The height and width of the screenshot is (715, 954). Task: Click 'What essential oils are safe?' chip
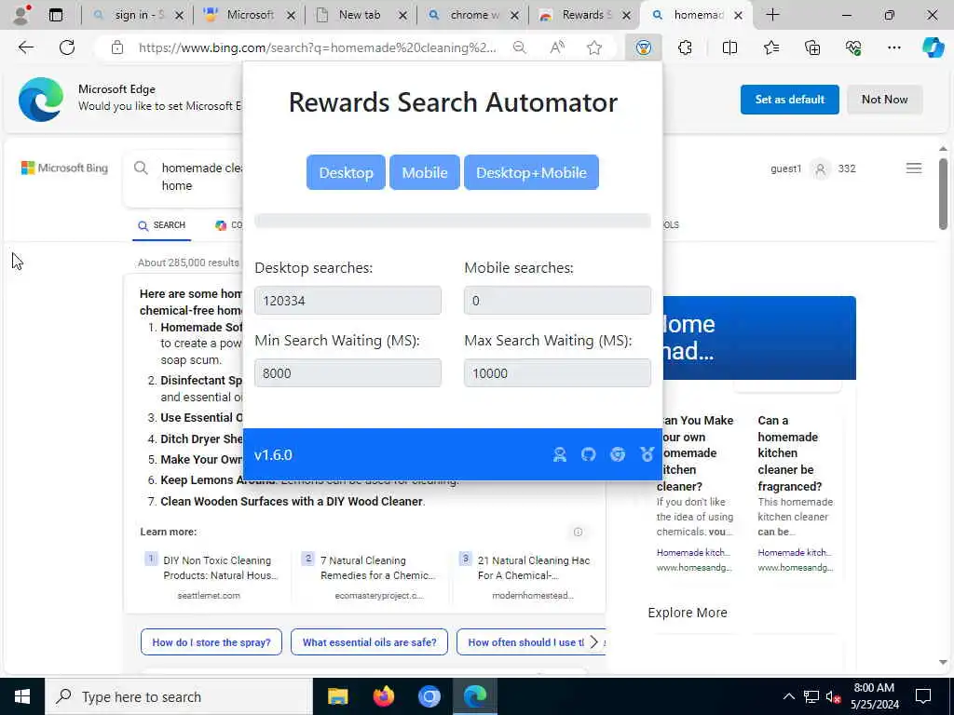pos(369,642)
